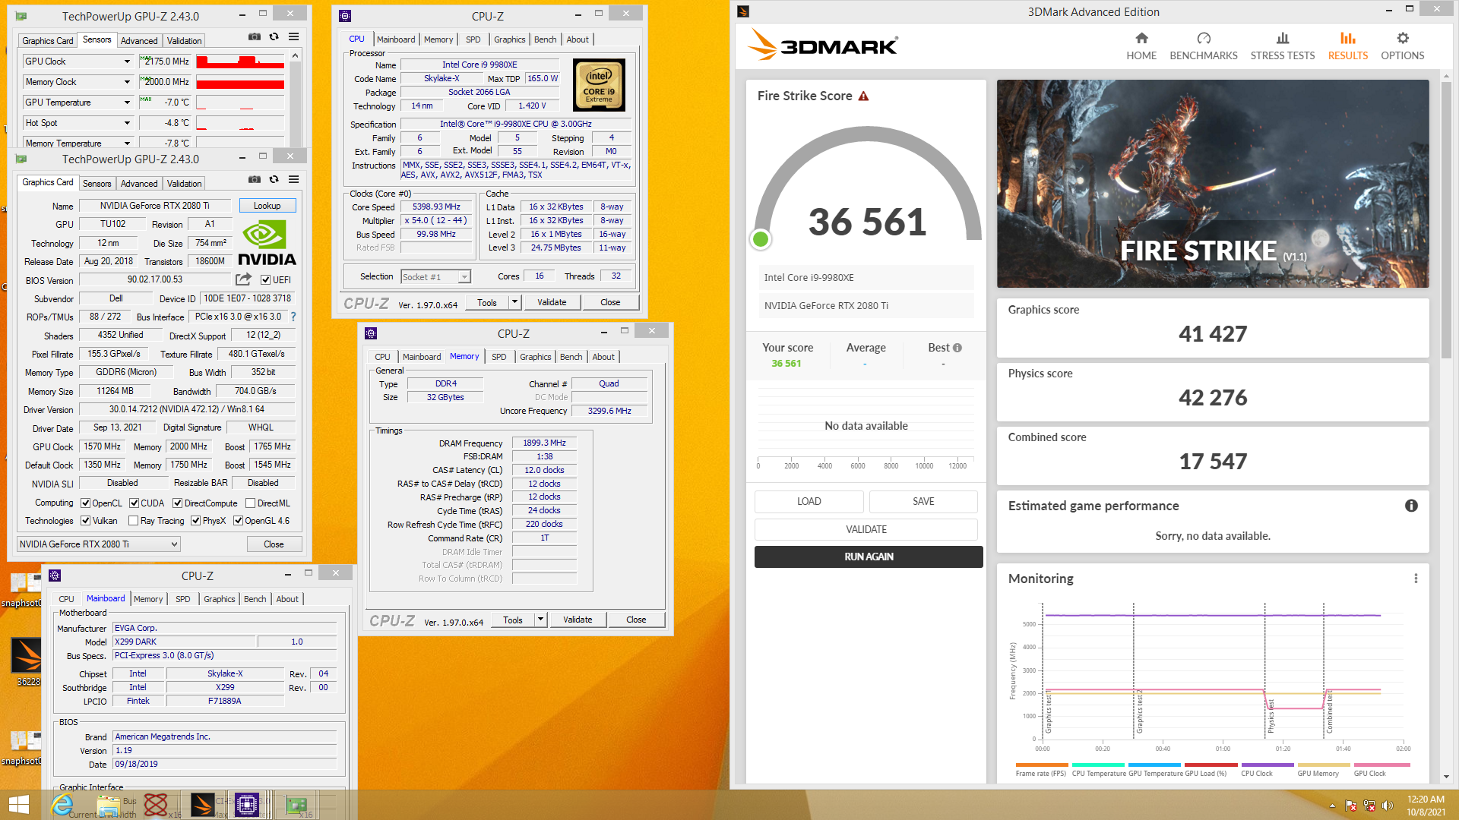The height and width of the screenshot is (820, 1459).
Task: Click the Fire Strike Score warning triangle
Action: coord(863,96)
